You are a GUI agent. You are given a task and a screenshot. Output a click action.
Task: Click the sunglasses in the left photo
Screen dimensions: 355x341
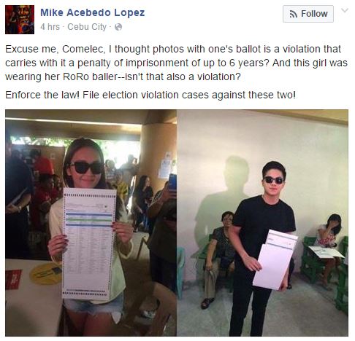[x=86, y=168]
